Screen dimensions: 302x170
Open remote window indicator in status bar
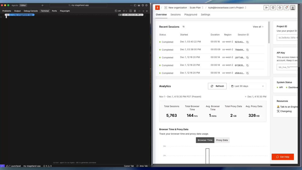2,166
